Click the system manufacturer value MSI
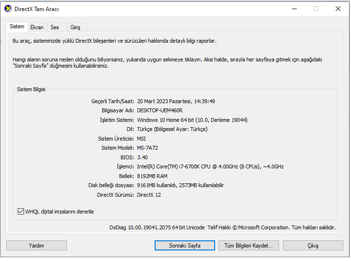The image size is (351, 261). pyautogui.click(x=142, y=139)
